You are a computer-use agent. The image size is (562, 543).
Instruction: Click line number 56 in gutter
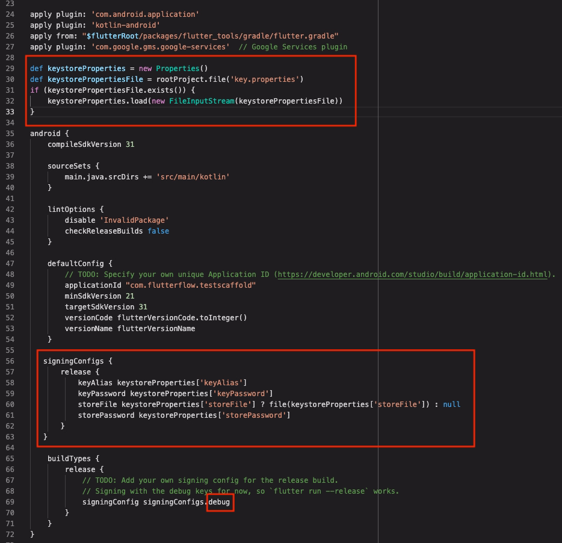click(x=10, y=361)
